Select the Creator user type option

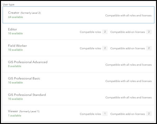(78, 15)
